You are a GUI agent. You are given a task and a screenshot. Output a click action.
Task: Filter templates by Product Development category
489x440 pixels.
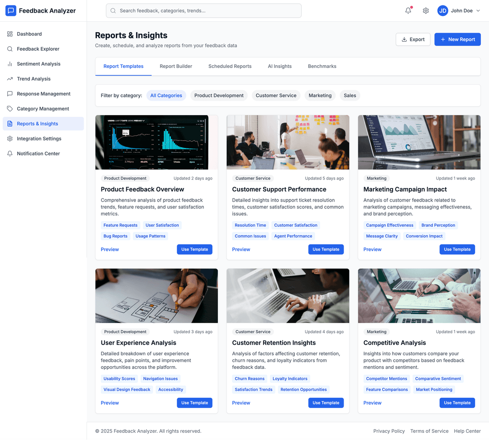tap(219, 96)
